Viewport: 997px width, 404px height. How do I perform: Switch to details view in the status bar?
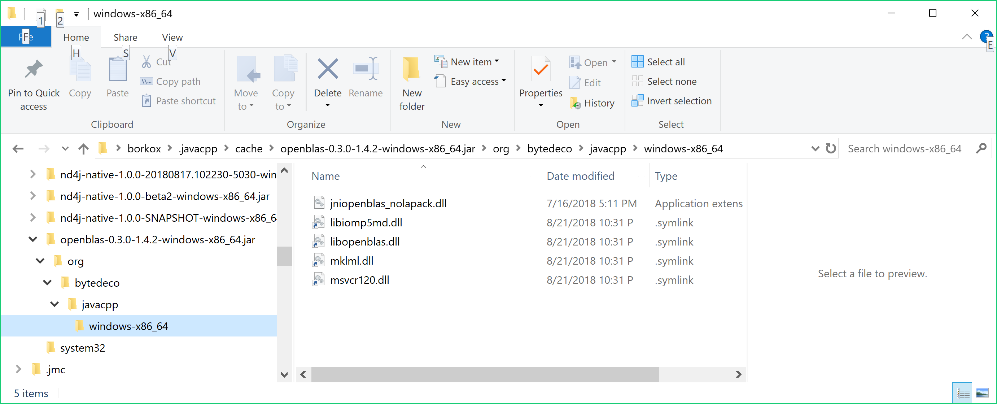(x=963, y=393)
